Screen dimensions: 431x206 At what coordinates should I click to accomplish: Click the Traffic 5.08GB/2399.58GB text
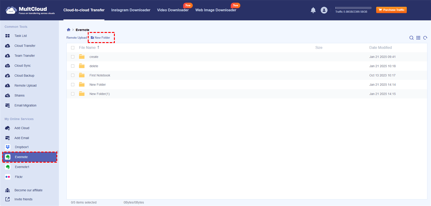[x=351, y=12]
